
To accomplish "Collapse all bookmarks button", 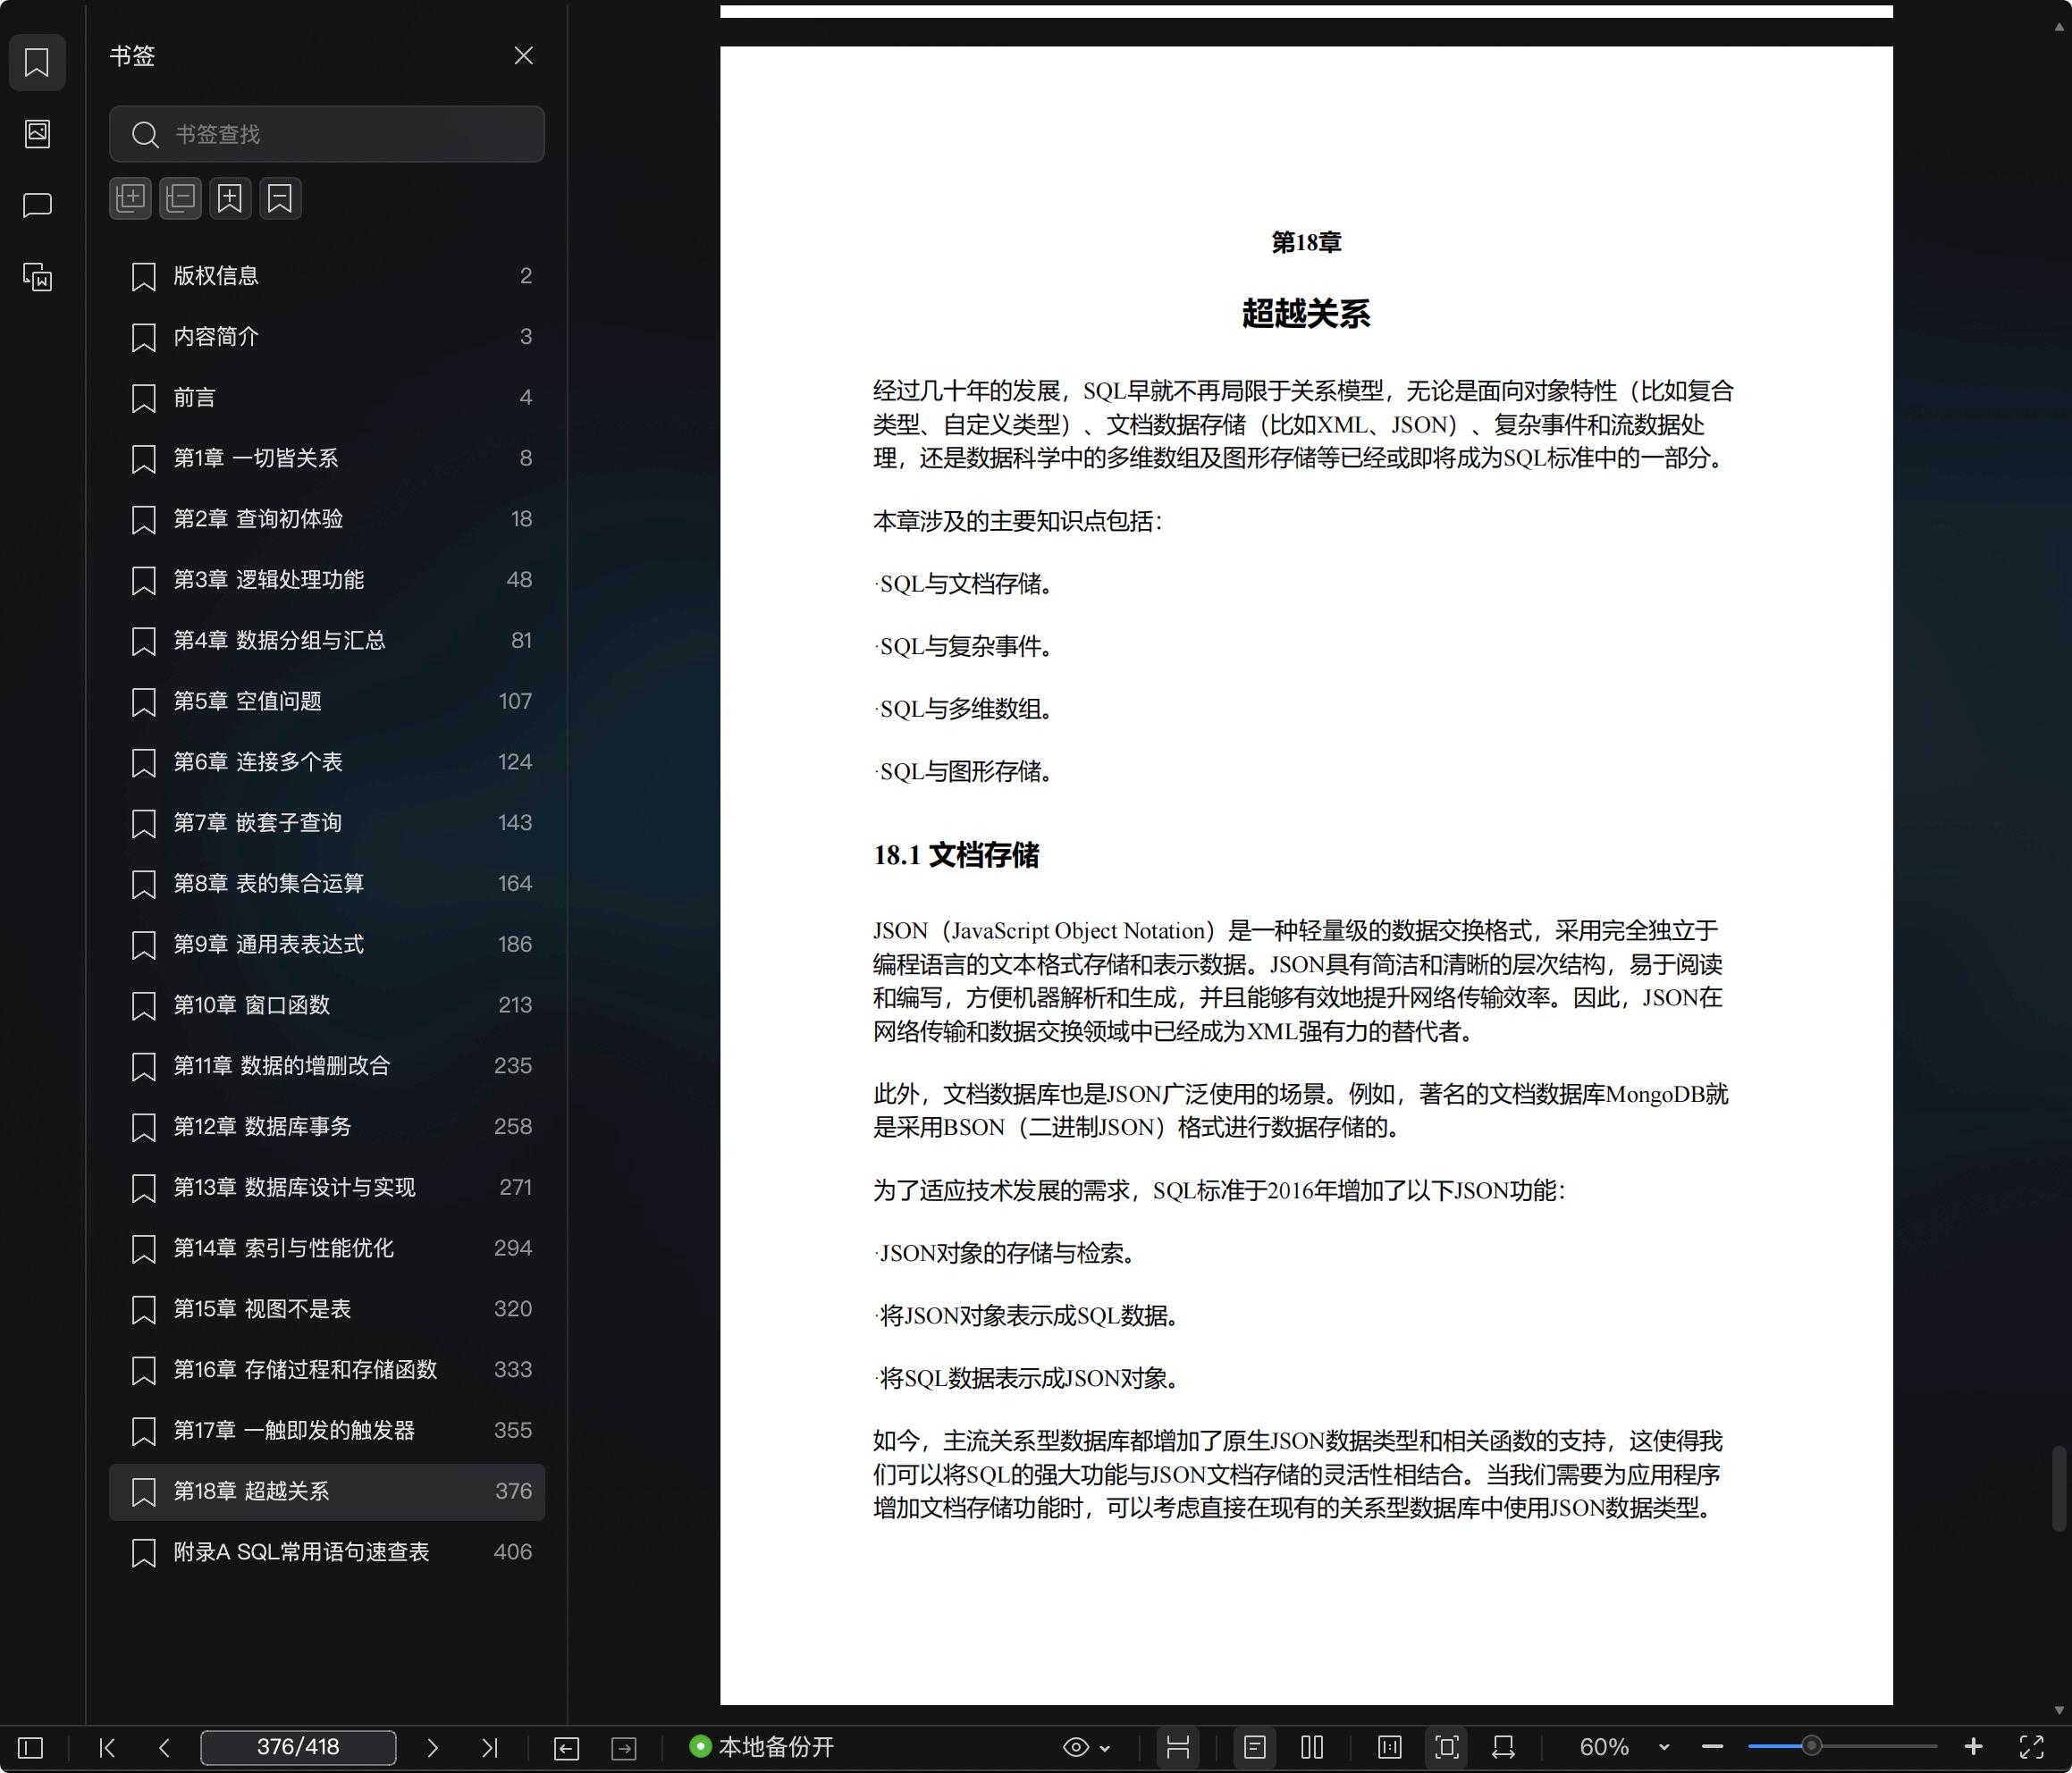I will pyautogui.click(x=181, y=198).
